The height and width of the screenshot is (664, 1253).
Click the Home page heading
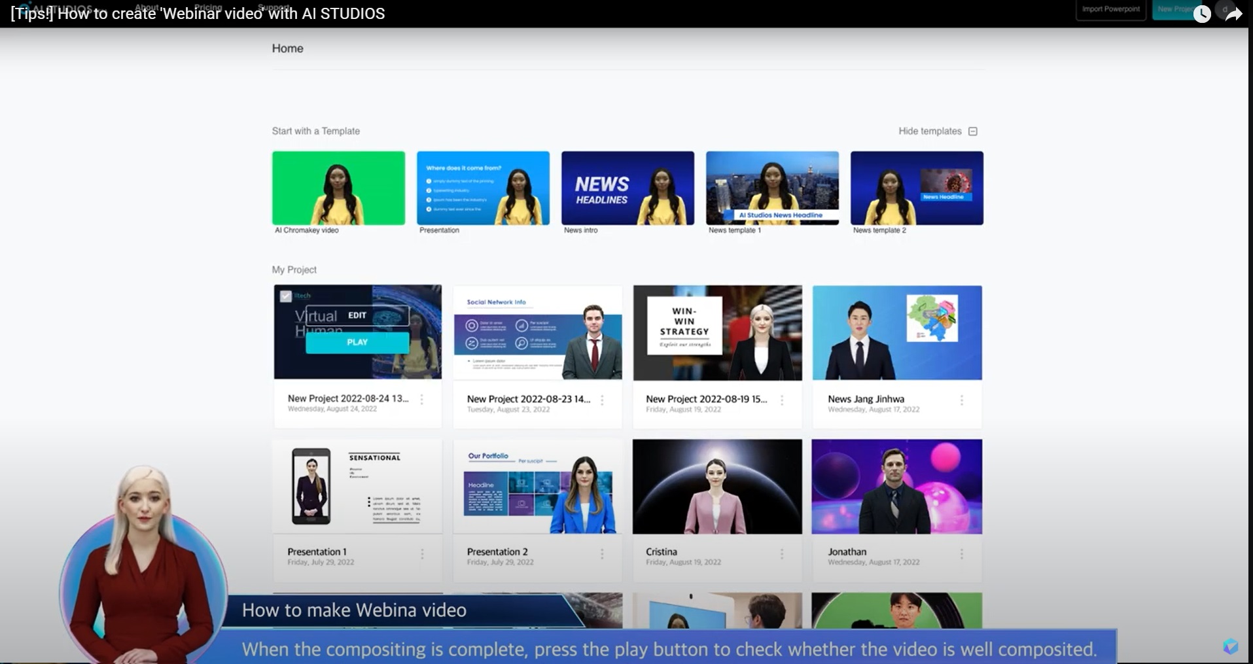tap(288, 48)
